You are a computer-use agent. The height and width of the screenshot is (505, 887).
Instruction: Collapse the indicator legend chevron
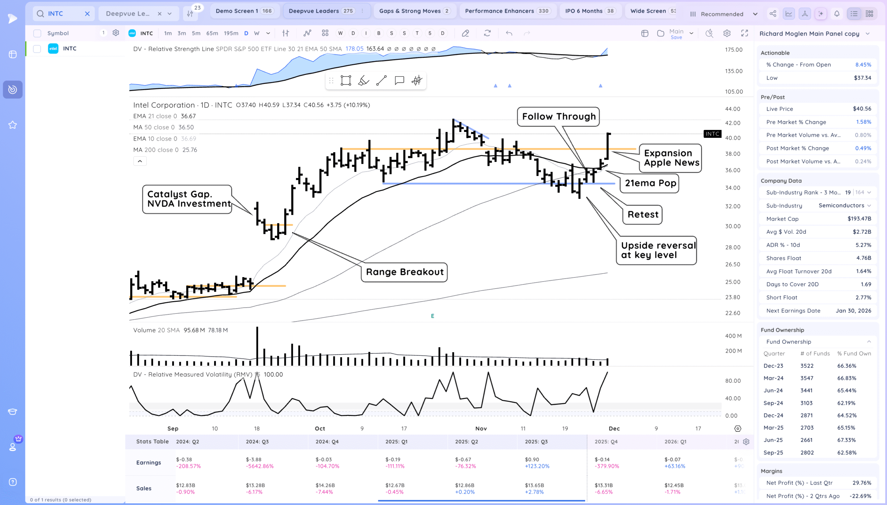tap(140, 161)
